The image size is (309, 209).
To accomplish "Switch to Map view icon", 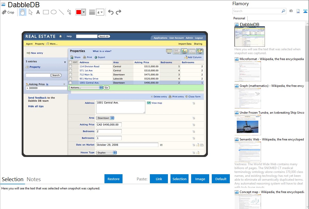I will [x=200, y=51].
